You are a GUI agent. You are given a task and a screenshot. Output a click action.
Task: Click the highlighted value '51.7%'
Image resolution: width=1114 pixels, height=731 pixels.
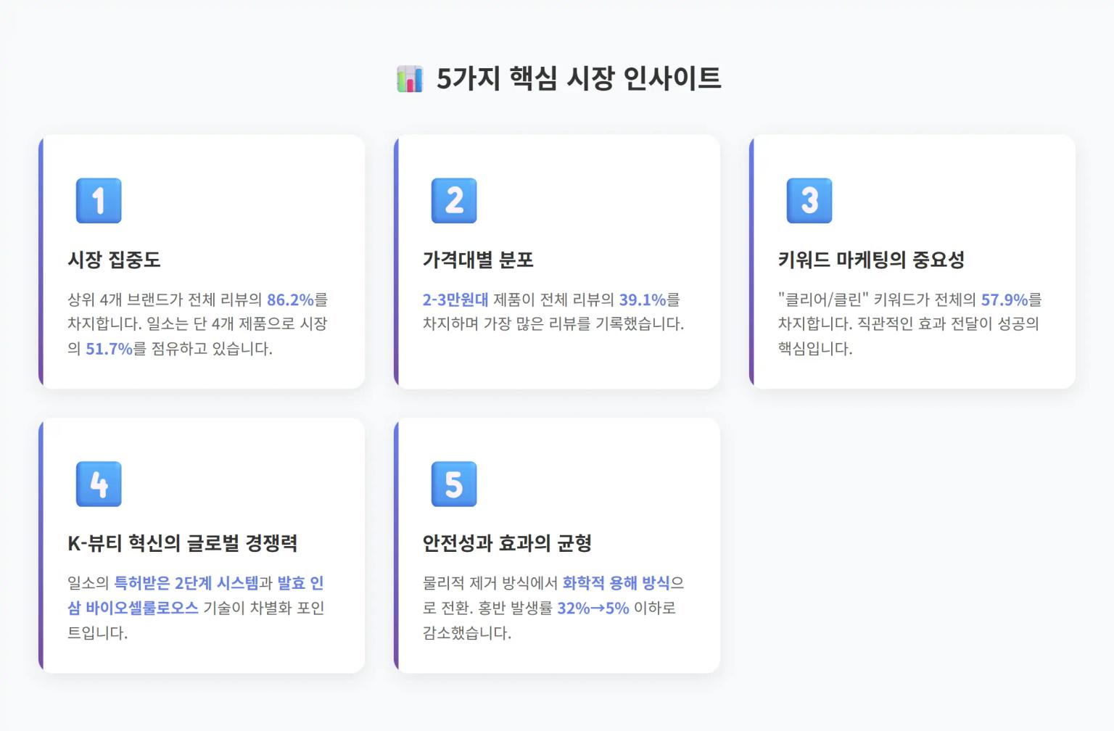pos(110,349)
